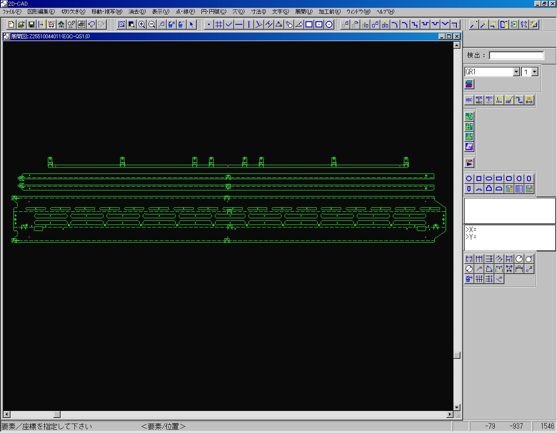This screenshot has width=557, height=434.
Task: Open the ヘルプ(H) menu
Action: pos(386,12)
